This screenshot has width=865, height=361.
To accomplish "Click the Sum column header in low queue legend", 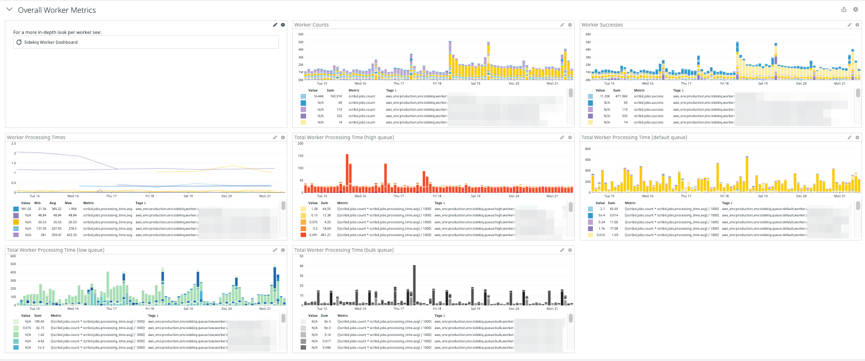I will pyautogui.click(x=38, y=315).
